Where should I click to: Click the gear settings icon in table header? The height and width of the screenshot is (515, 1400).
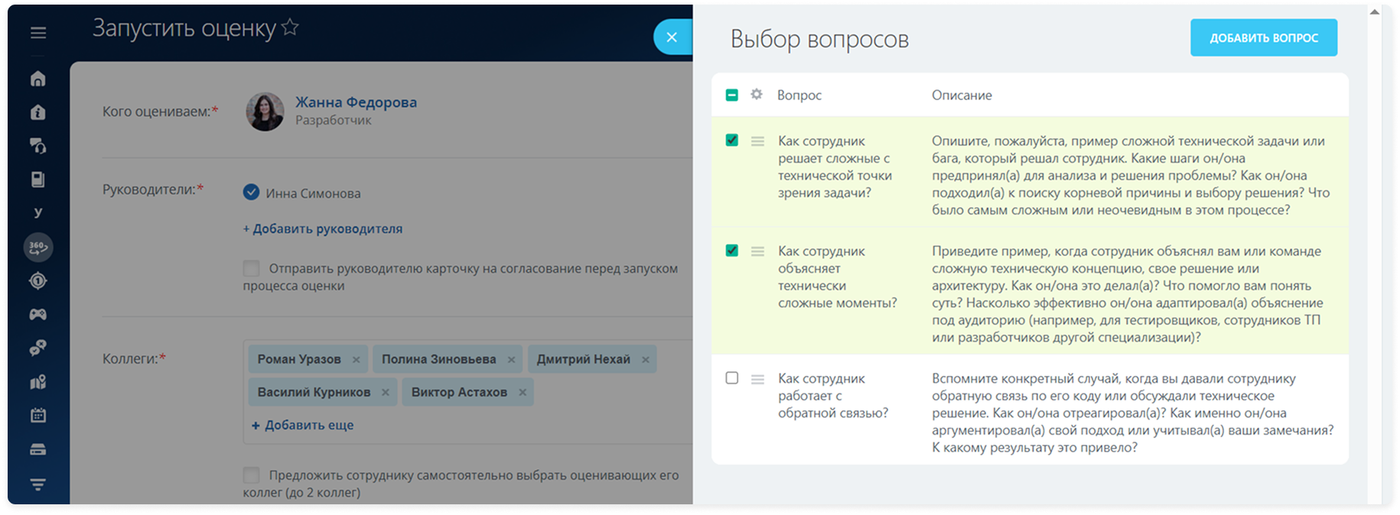(x=757, y=95)
